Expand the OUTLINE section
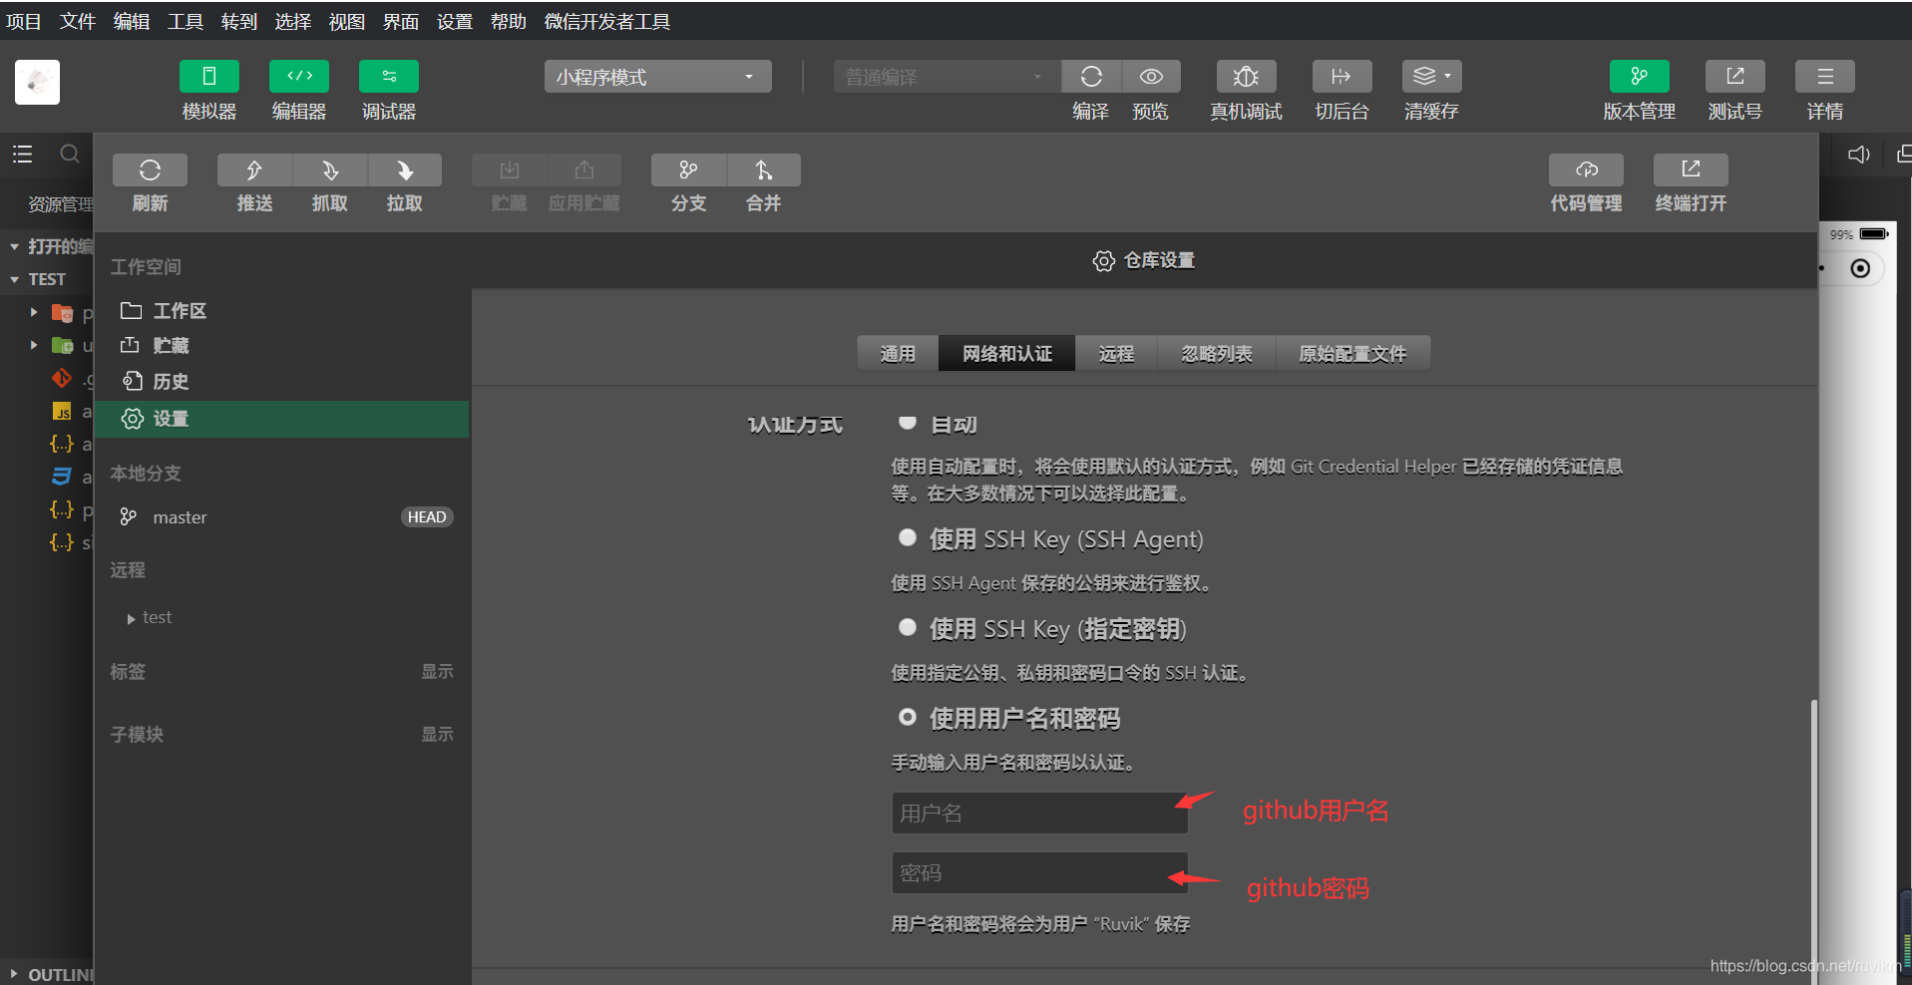 pos(13,974)
